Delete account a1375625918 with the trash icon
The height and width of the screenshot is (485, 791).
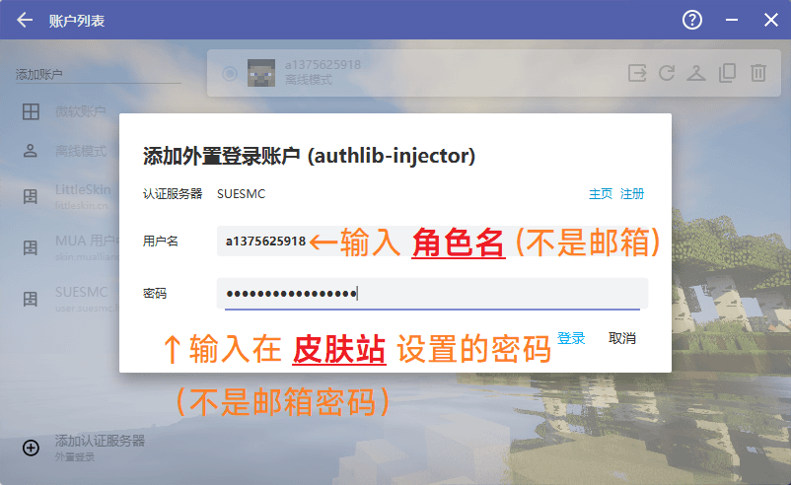tap(757, 72)
